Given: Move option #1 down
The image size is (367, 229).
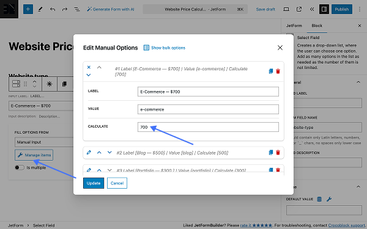Looking at the screenshot, I should [x=89, y=75].
